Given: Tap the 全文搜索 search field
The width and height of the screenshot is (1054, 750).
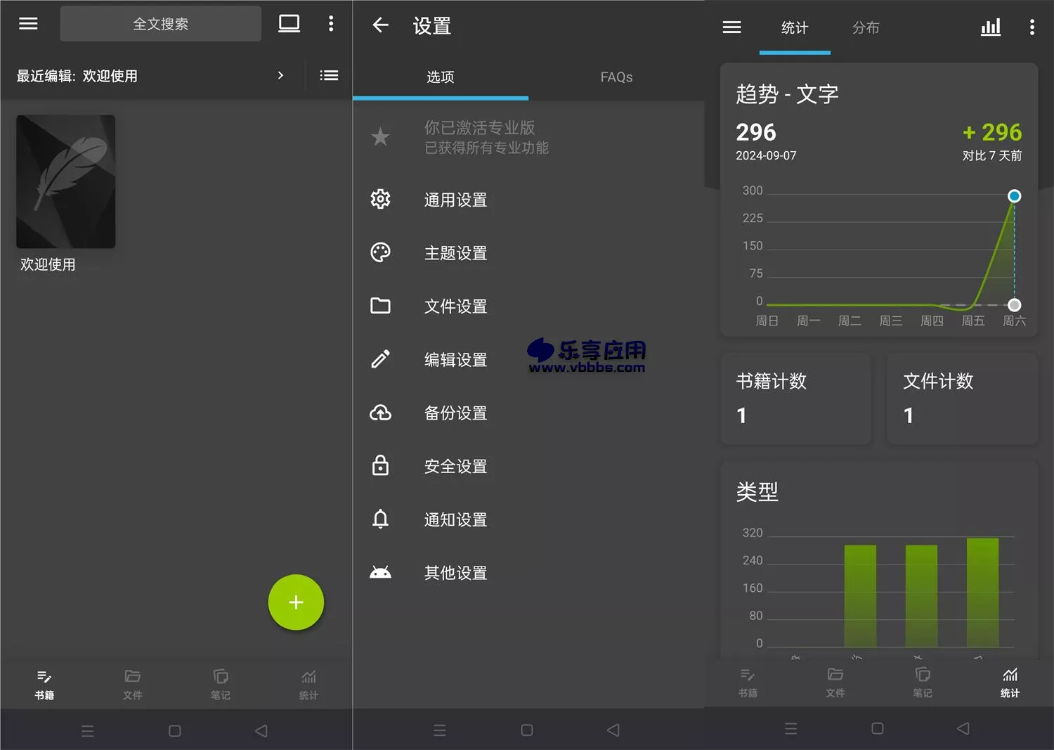Looking at the screenshot, I should [x=160, y=23].
